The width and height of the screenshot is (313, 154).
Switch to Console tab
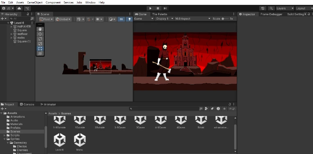pyautogui.click(x=27, y=104)
